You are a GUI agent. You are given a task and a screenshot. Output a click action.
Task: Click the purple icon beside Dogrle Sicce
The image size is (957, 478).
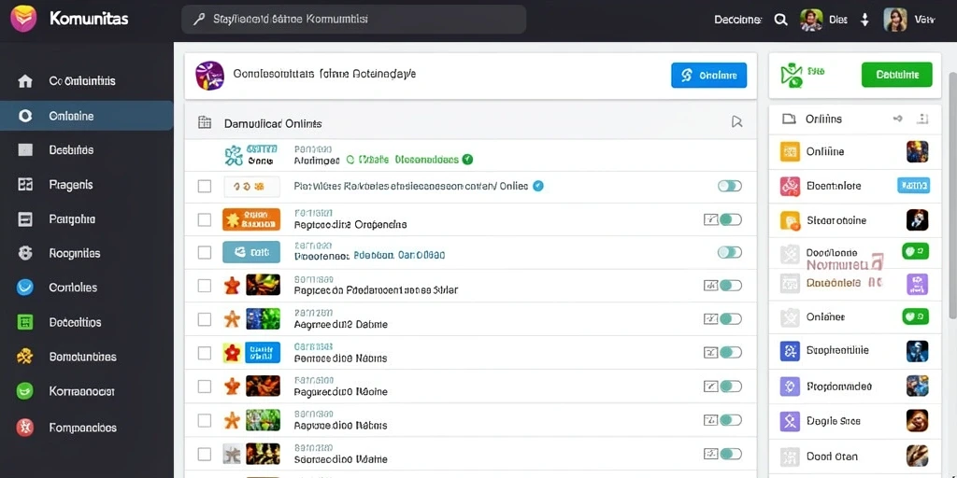click(790, 421)
